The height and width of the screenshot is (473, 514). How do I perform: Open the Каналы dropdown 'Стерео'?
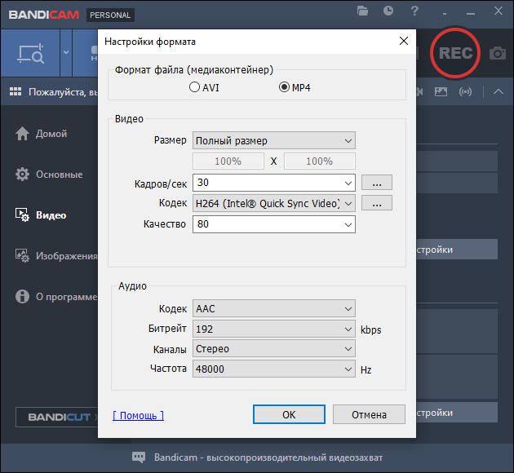274,349
